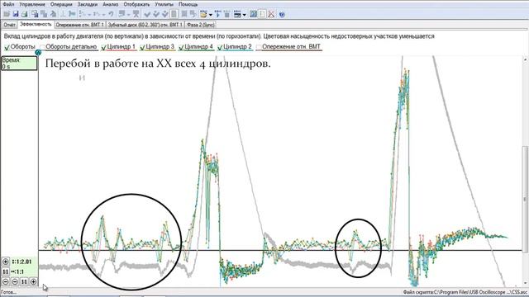This screenshot has width=529, height=297.
Task: Reset vertical scale button beside 1:1 label
Action: tap(6, 271)
